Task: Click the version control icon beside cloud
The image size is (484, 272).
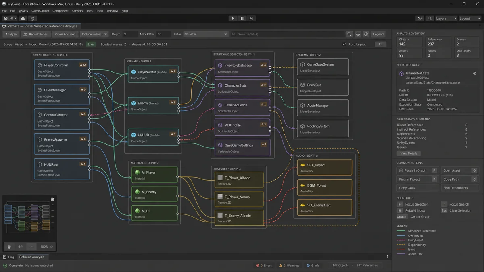Action: [x=33, y=18]
